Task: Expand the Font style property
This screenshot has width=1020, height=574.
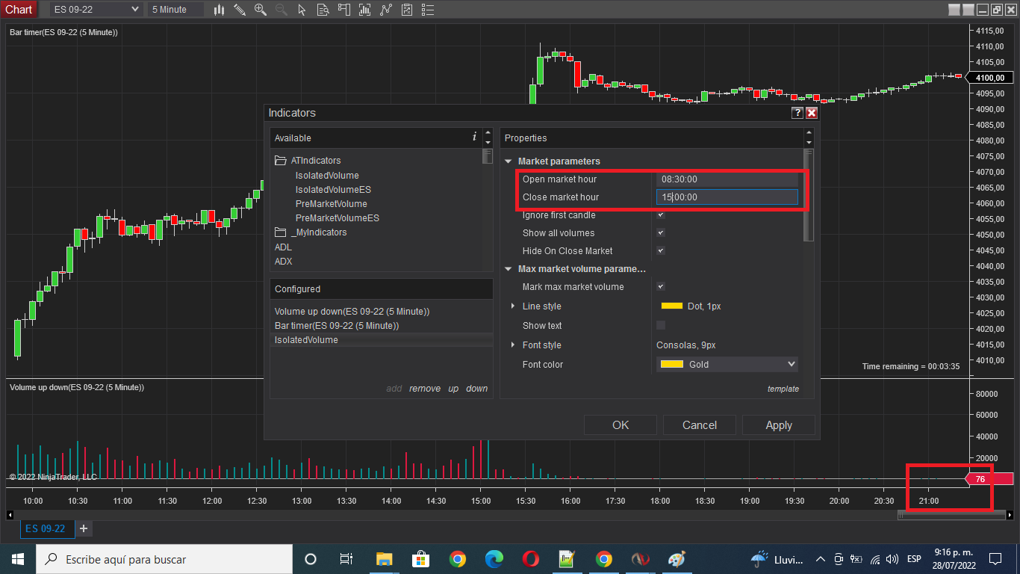Action: click(x=513, y=345)
